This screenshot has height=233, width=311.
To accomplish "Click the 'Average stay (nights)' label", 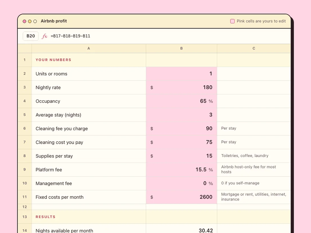I will coord(58,115).
